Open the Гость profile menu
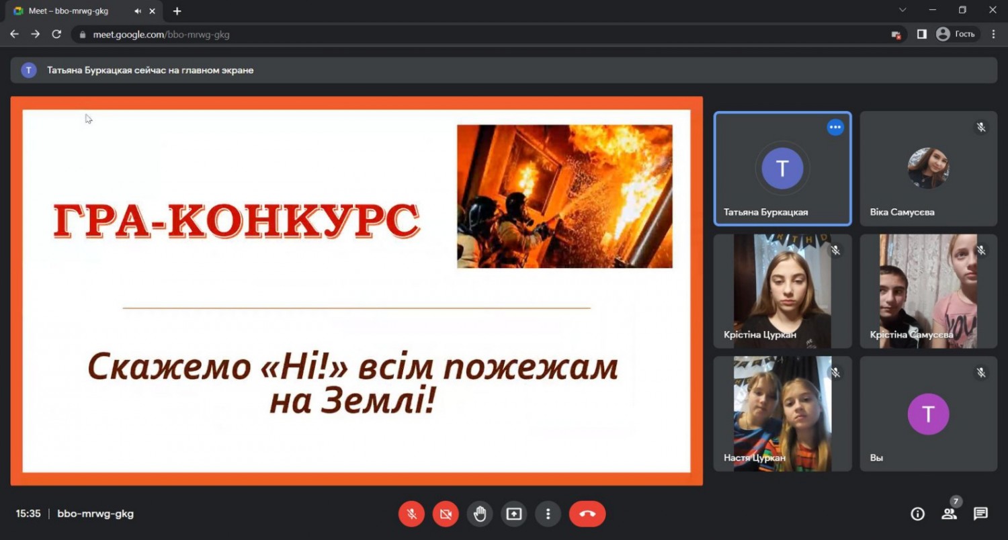This screenshot has height=540, width=1008. click(956, 34)
